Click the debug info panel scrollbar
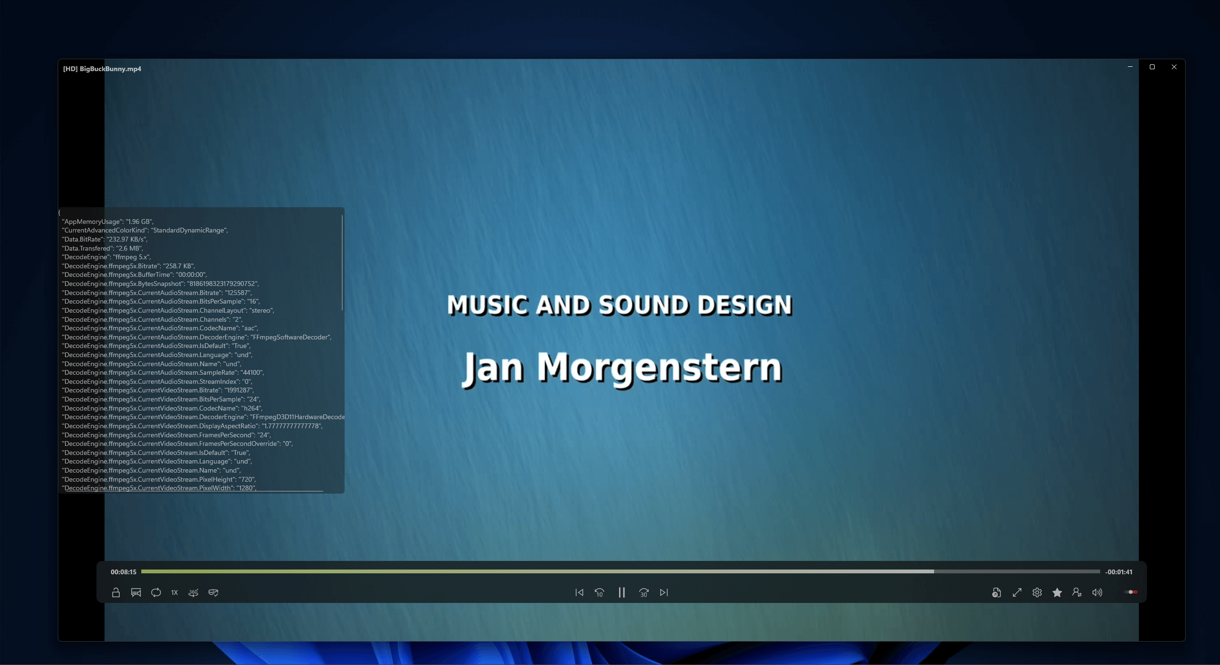This screenshot has width=1220, height=665. pos(342,263)
